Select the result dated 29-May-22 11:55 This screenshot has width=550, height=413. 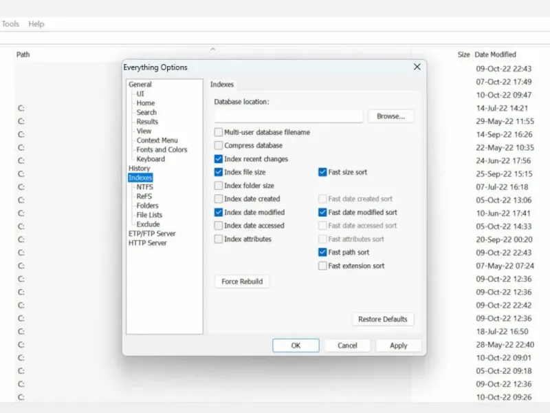coord(505,121)
